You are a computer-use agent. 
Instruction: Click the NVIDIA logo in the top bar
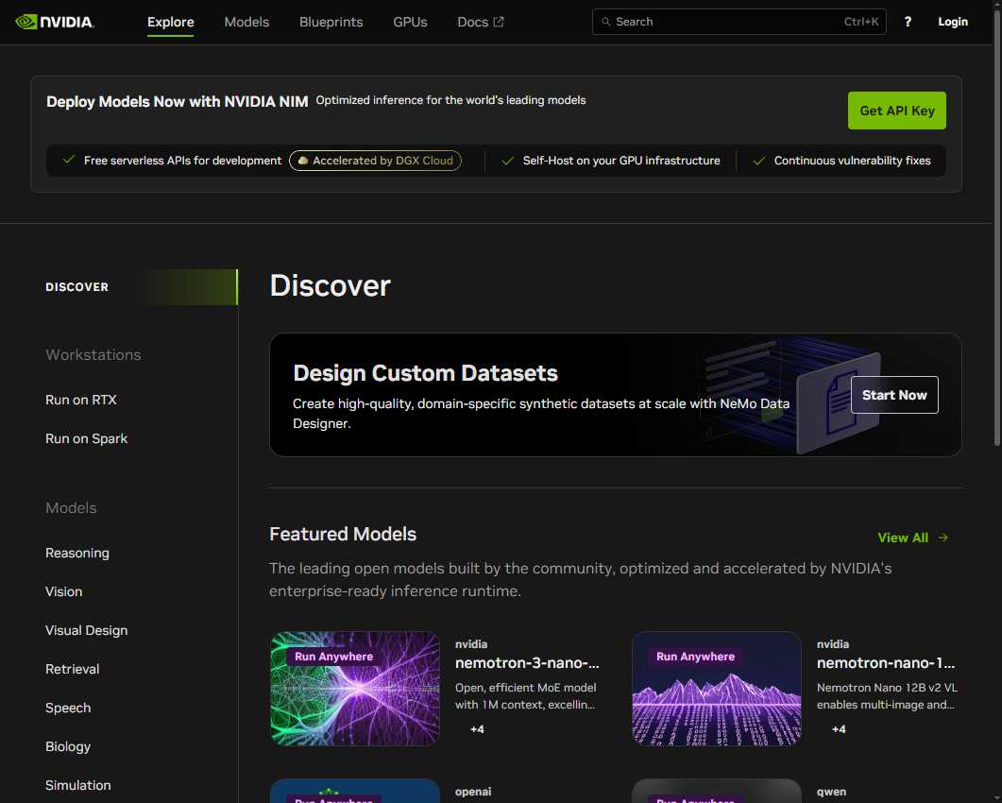tap(54, 21)
